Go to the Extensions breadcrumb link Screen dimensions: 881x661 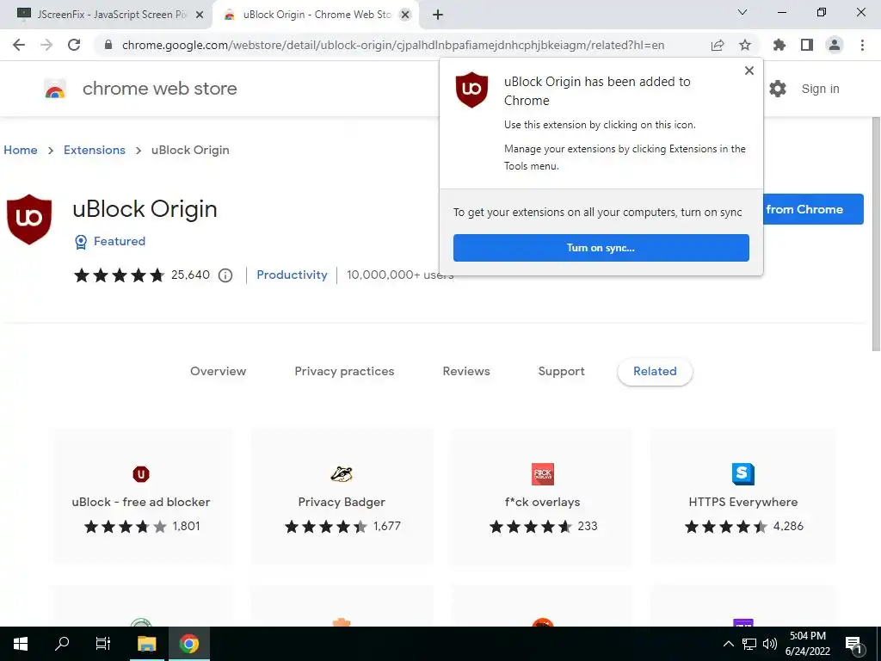point(95,150)
